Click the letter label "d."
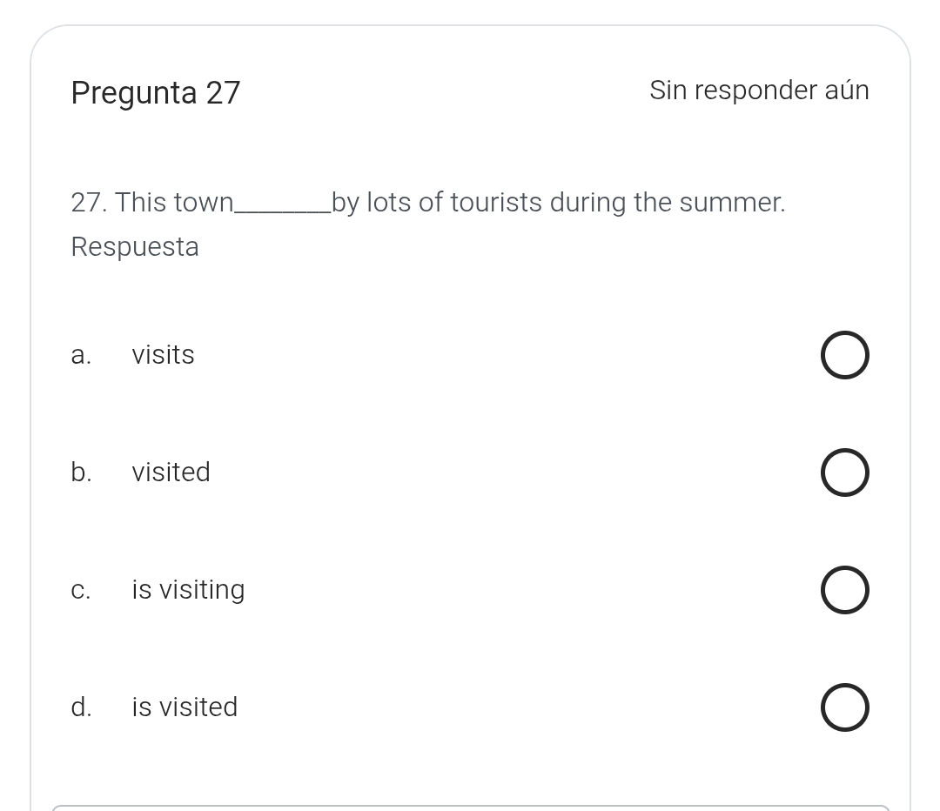The width and height of the screenshot is (940, 811). [81, 707]
